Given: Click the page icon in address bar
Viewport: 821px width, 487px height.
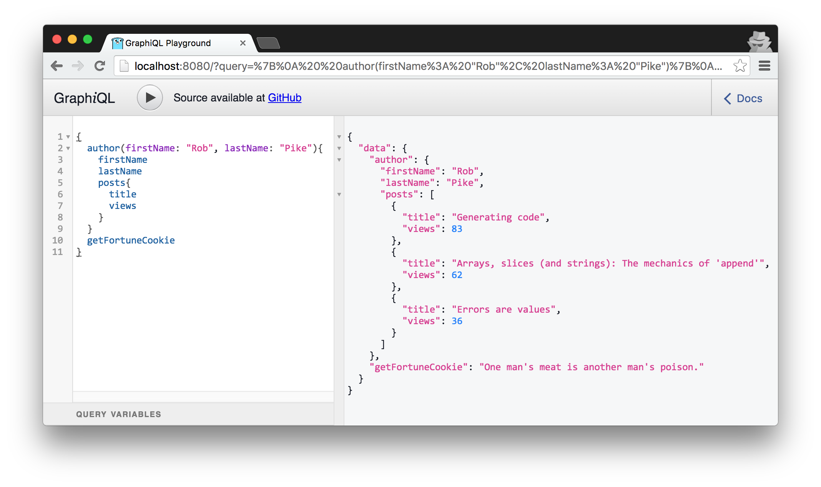Looking at the screenshot, I should (124, 66).
